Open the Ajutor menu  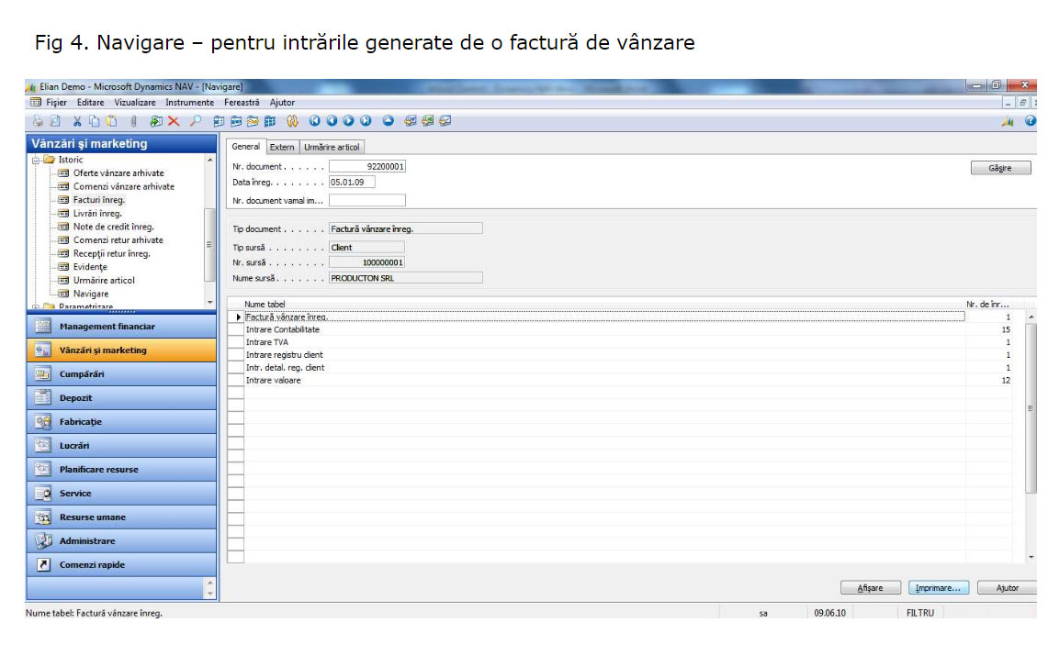[282, 103]
